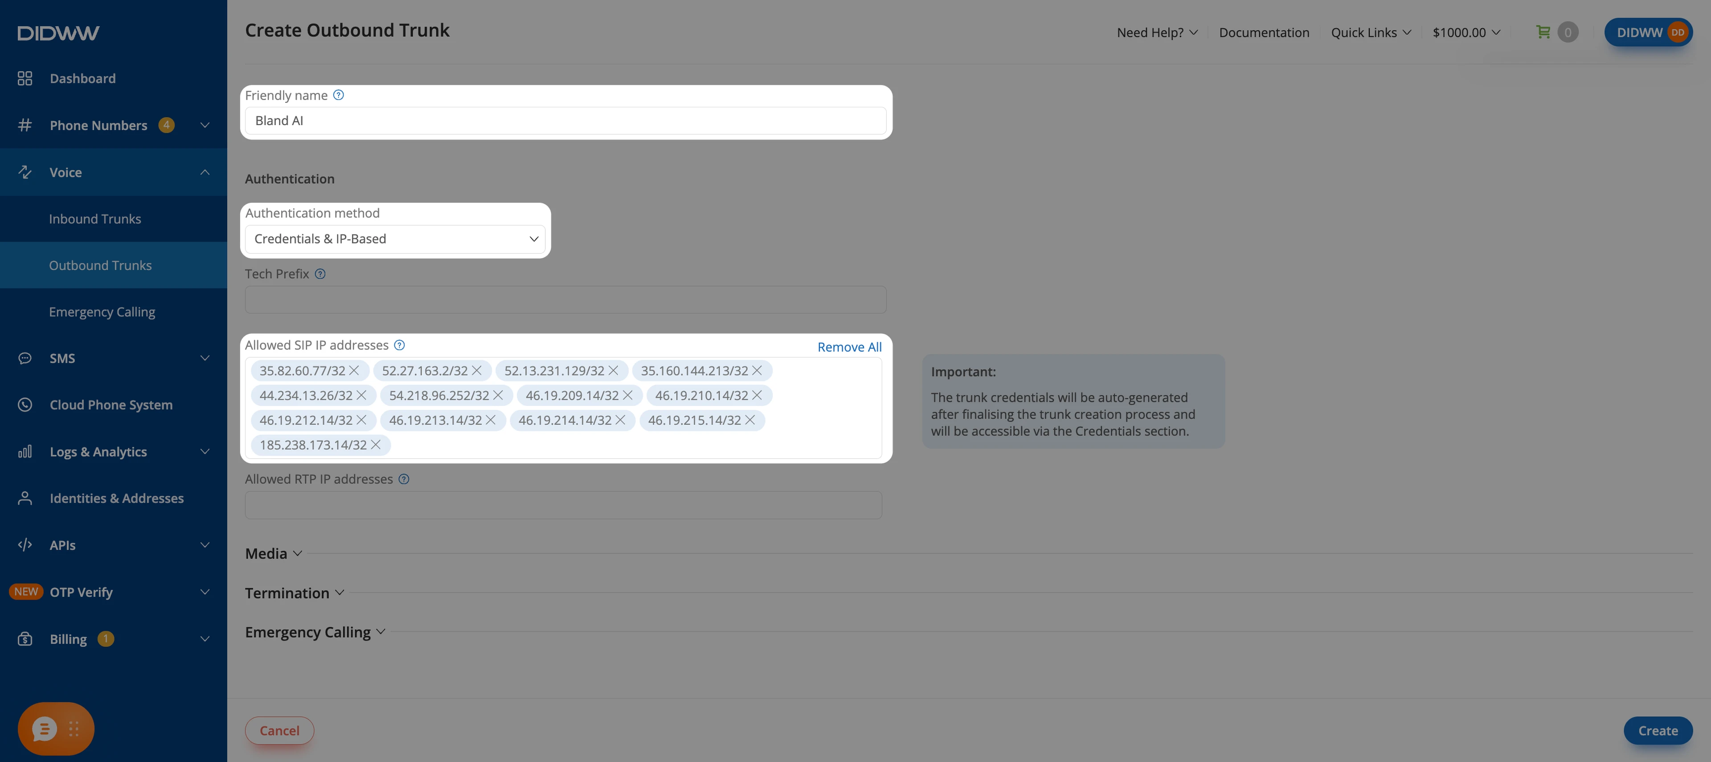
Task: Expand the OTP Verify sidebar menu
Action: click(114, 592)
